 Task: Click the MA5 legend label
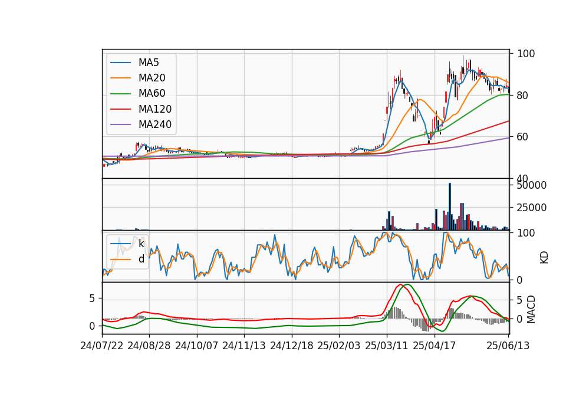click(149, 63)
